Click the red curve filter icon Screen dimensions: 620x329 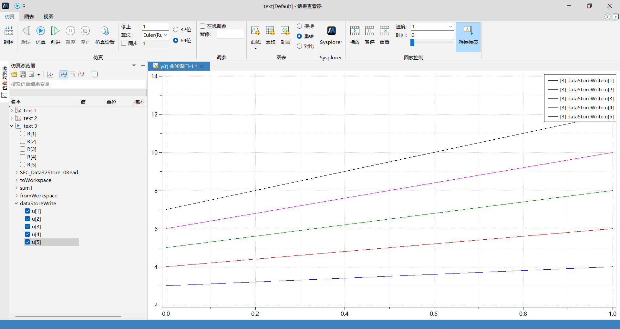pos(81,75)
